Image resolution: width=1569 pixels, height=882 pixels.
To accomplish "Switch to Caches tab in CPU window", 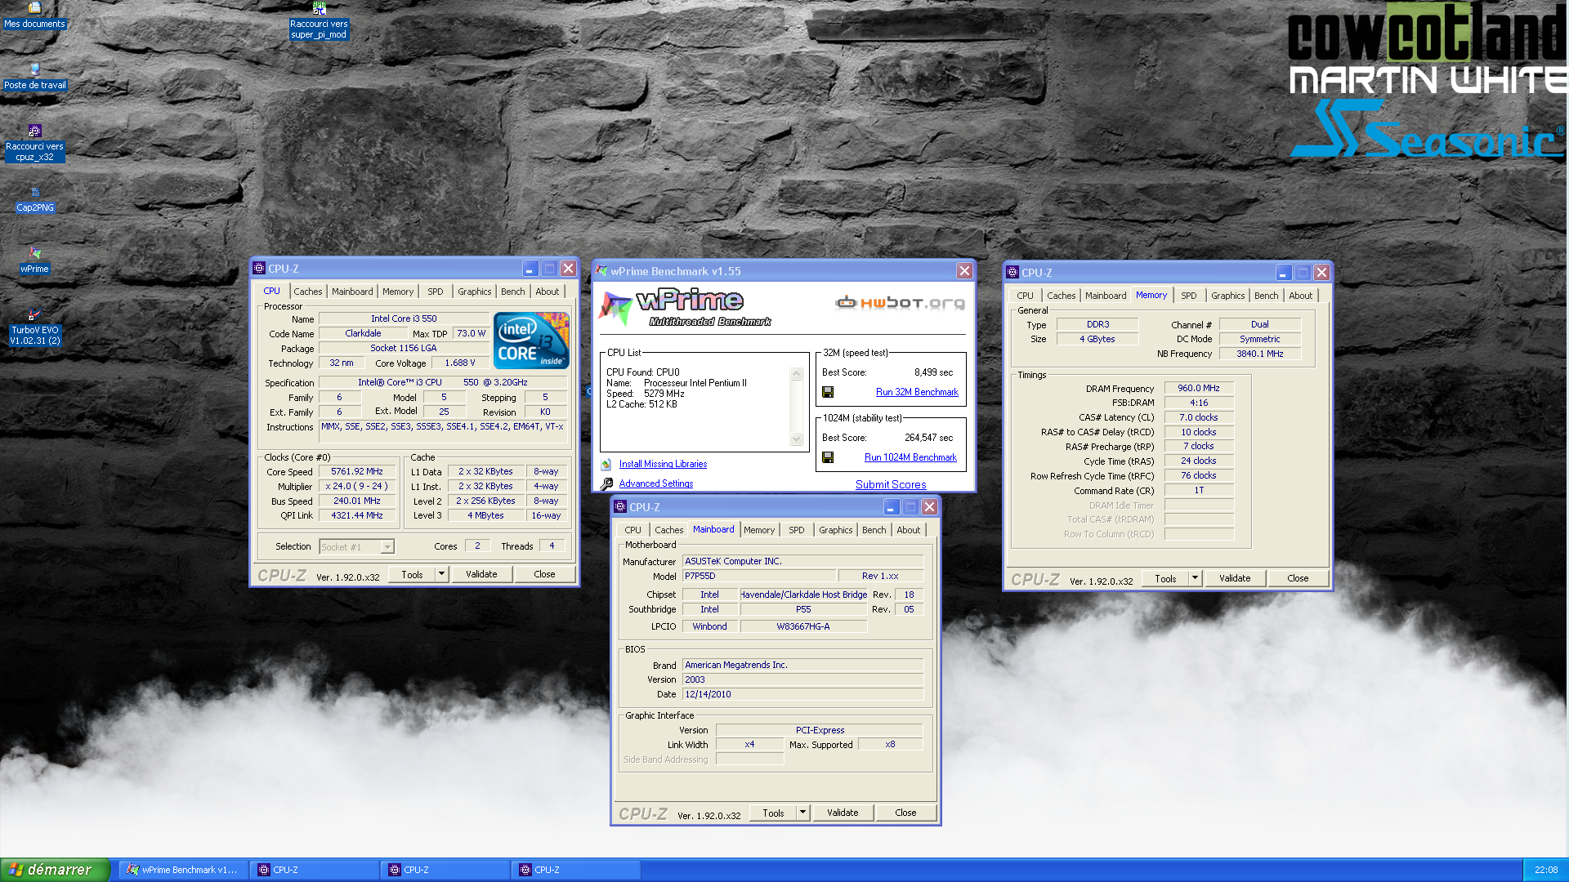I will pyautogui.click(x=308, y=292).
